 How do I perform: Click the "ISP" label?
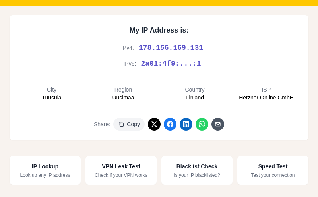coord(266,90)
